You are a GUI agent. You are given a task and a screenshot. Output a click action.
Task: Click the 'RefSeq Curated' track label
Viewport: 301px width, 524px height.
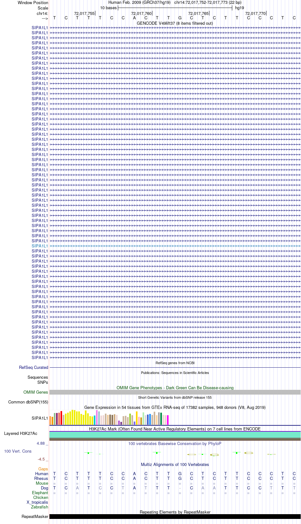tap(34, 367)
